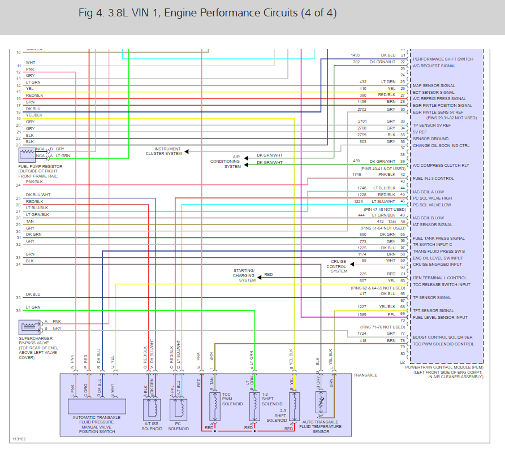Click the 'TRANSAXLE' label

(x=365, y=375)
